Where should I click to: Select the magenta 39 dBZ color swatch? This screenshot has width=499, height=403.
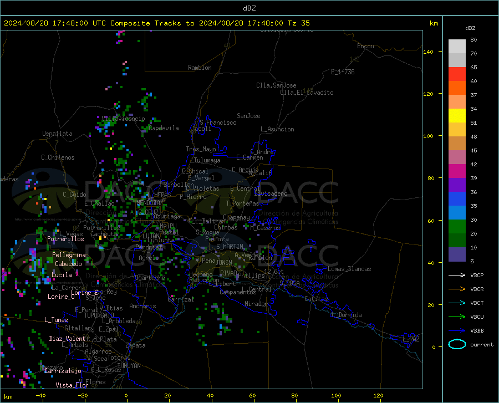click(x=457, y=171)
